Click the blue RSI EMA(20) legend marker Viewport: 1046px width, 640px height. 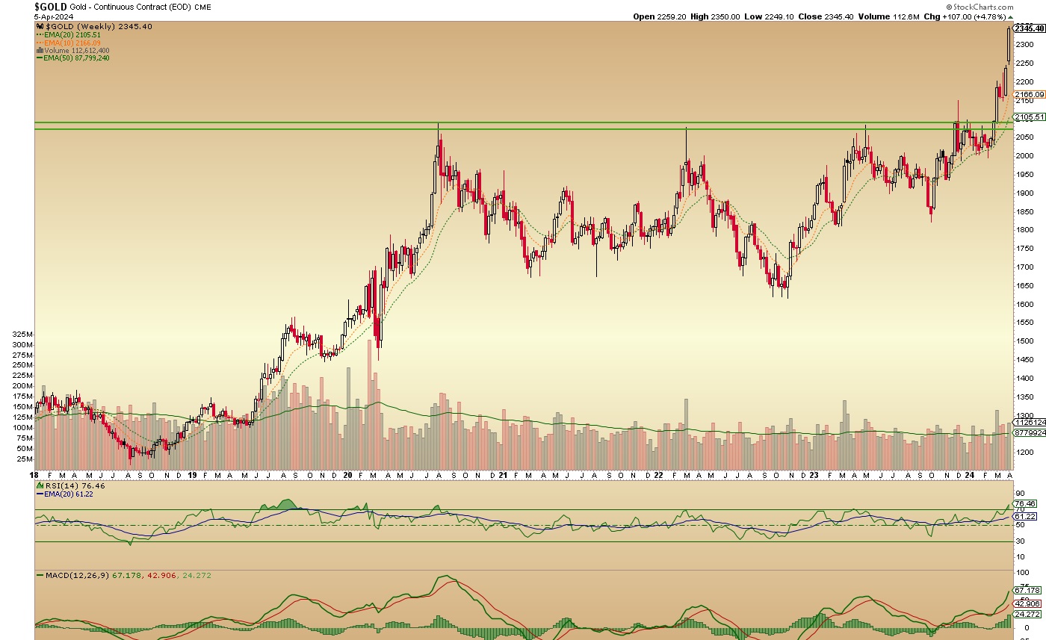click(x=40, y=493)
